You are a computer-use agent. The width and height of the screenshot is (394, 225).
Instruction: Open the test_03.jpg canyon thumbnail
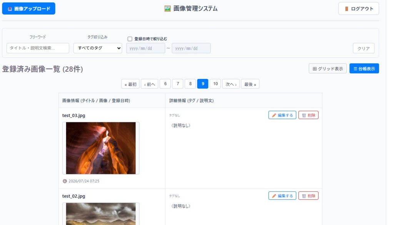tap(101, 148)
